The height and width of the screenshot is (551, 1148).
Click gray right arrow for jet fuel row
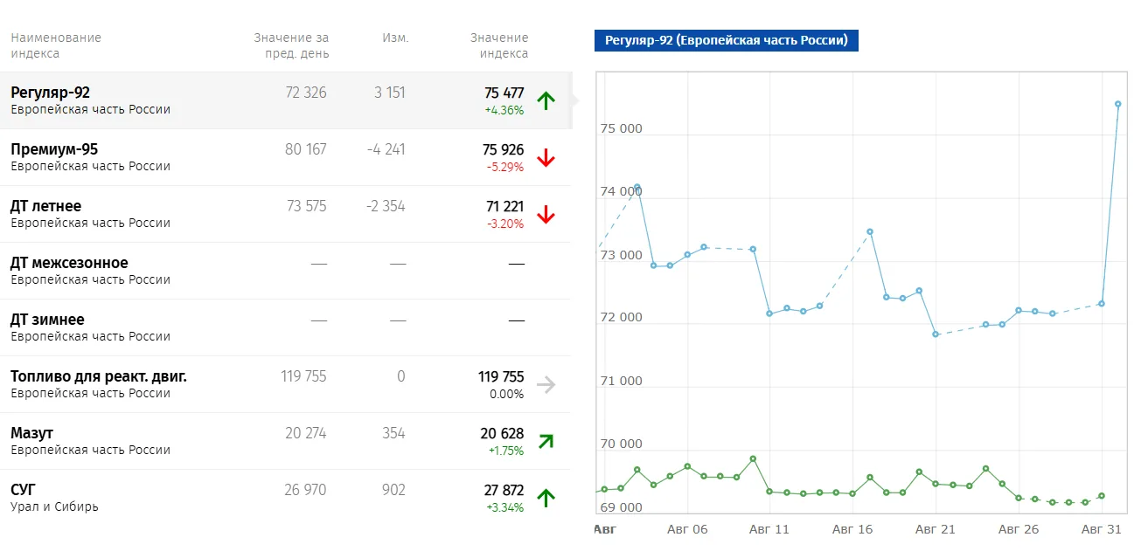pyautogui.click(x=546, y=384)
